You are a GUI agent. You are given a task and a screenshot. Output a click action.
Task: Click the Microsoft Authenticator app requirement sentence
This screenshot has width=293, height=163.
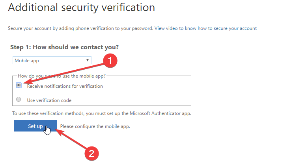102,113
